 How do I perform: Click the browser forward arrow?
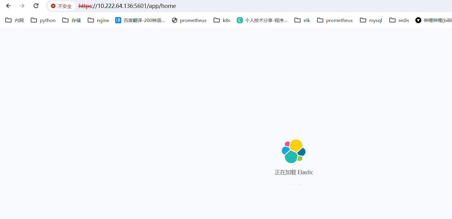pos(22,6)
